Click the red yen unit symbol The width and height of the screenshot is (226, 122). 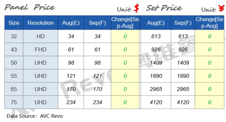point(221,8)
